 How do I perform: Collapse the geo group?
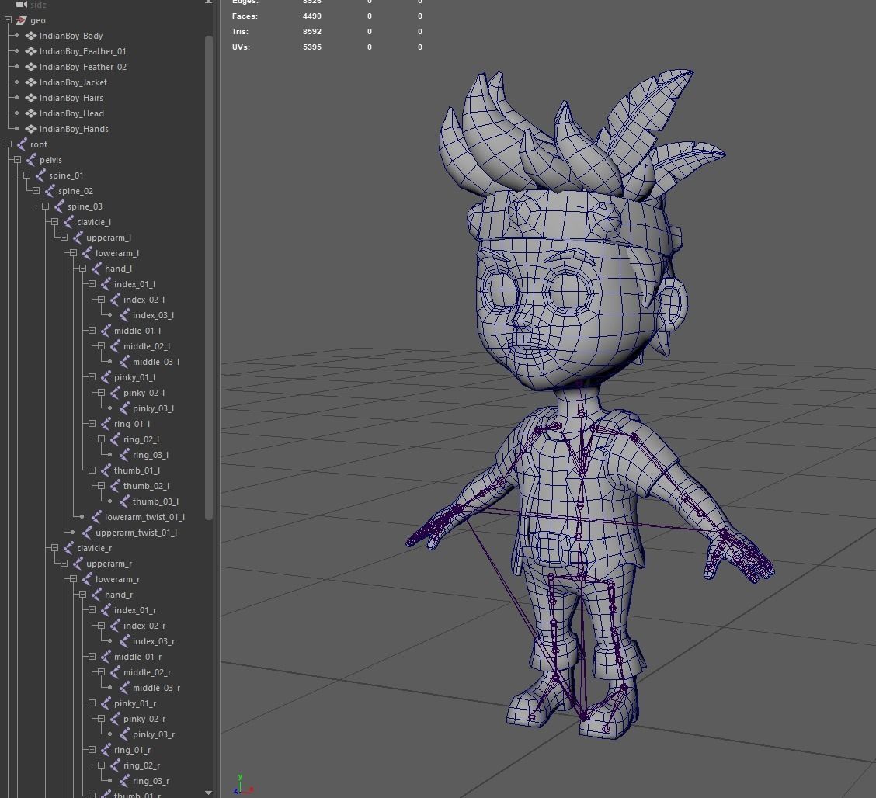click(8, 20)
